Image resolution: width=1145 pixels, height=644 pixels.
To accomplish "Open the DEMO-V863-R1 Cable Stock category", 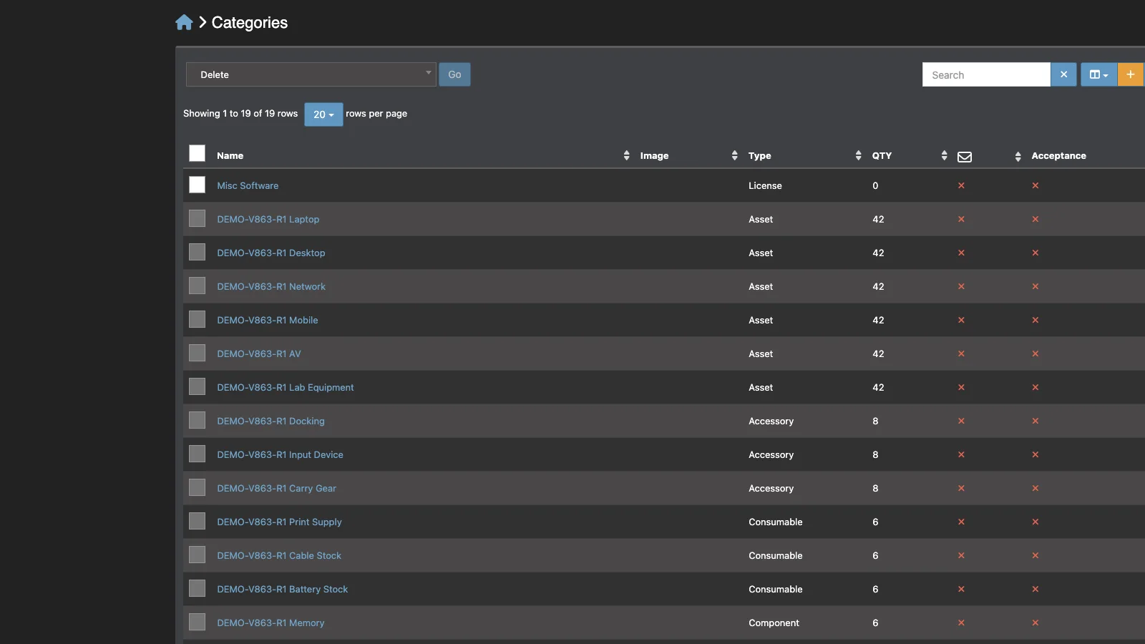I will coord(279,555).
